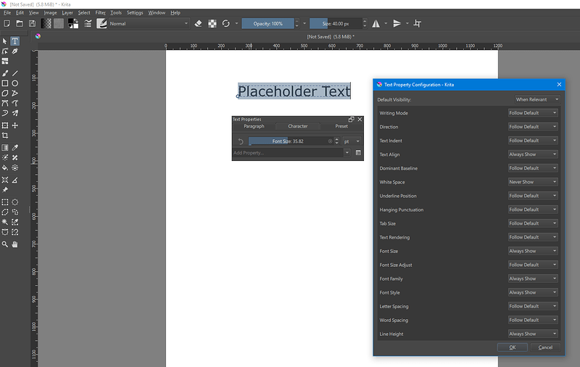Select the Color Sampler eyedropper tool

click(14, 148)
